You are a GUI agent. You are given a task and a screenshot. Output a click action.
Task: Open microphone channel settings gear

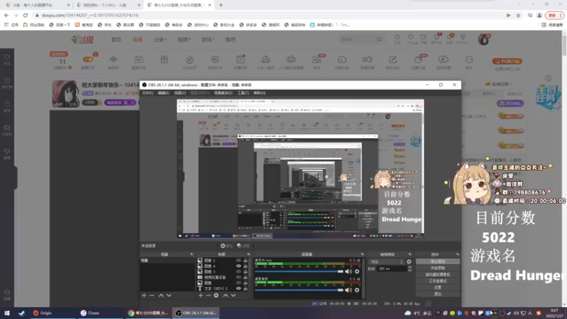357,272
